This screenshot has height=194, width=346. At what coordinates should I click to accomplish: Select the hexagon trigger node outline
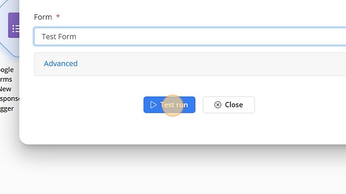(9, 29)
